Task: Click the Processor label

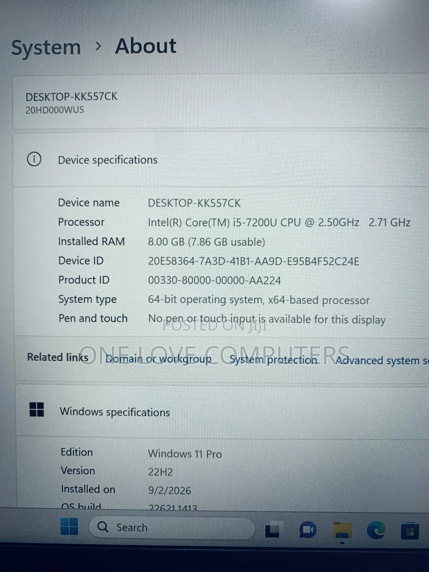Action: 81,222
